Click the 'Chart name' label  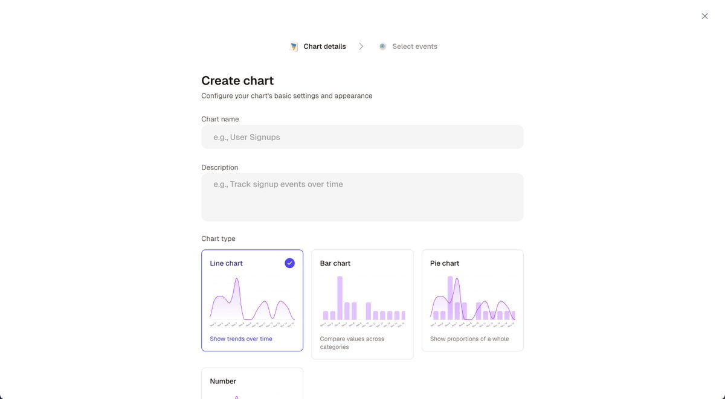pos(220,120)
